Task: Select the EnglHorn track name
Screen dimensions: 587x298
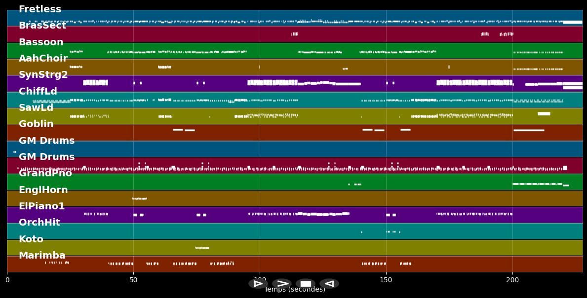Action: [43, 190]
